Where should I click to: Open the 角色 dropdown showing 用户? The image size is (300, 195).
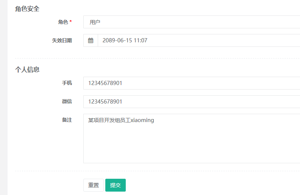tap(191, 22)
